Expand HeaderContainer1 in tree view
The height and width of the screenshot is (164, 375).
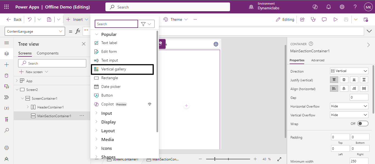(28, 107)
